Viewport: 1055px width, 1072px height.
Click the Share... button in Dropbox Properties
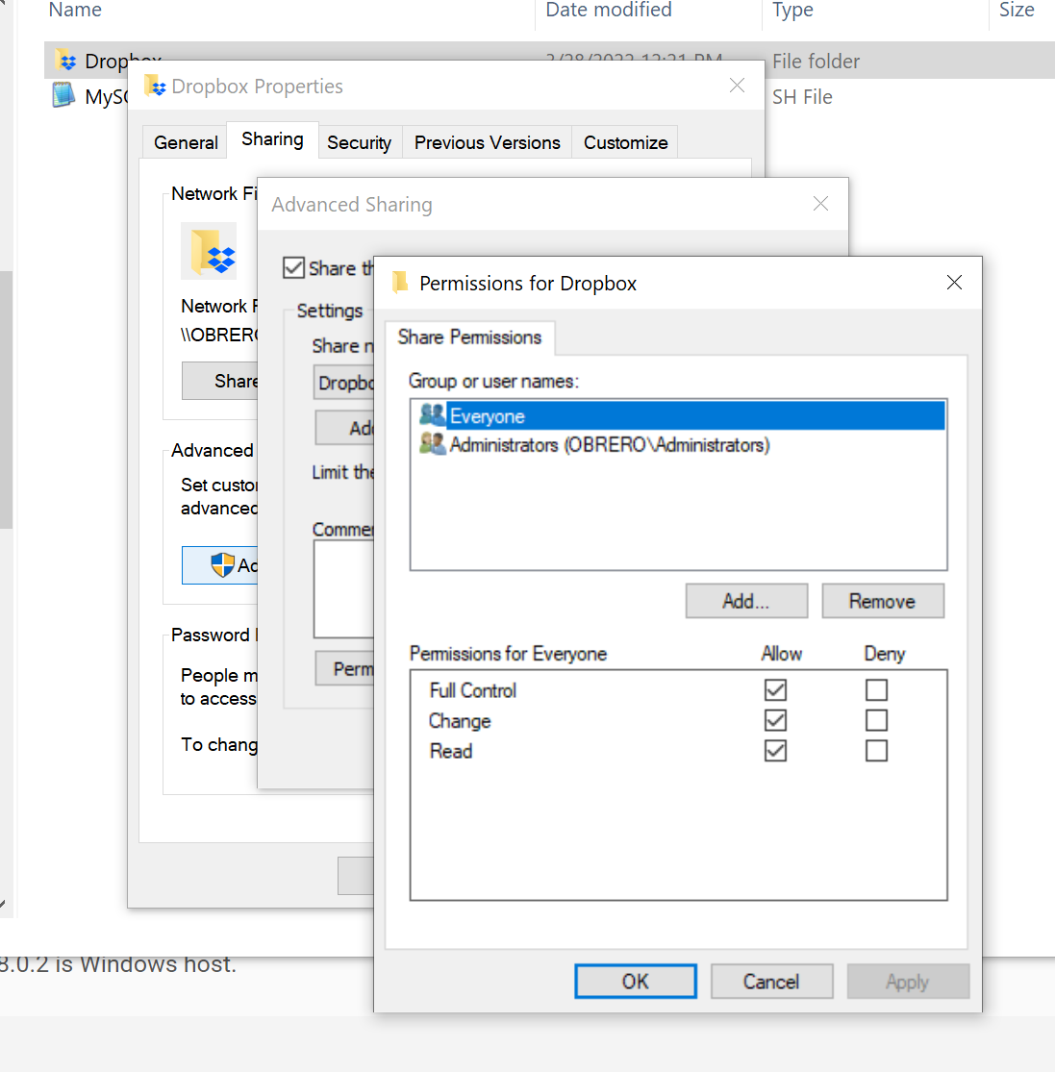pos(220,381)
